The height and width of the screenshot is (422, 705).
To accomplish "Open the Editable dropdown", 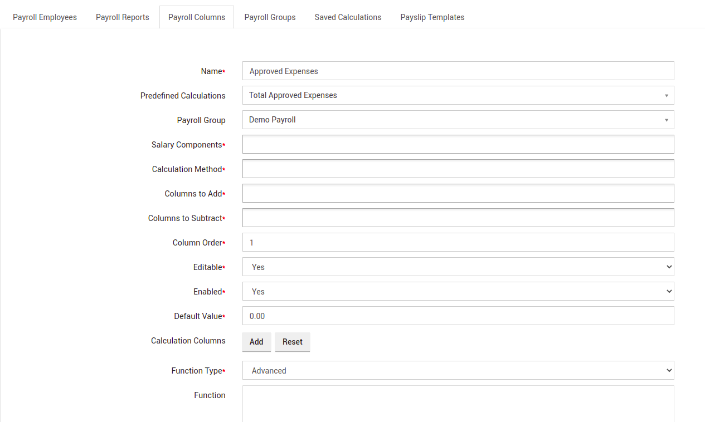I will pyautogui.click(x=458, y=267).
